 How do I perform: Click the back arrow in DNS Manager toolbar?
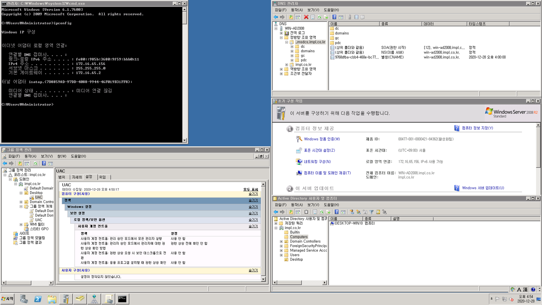click(x=276, y=17)
